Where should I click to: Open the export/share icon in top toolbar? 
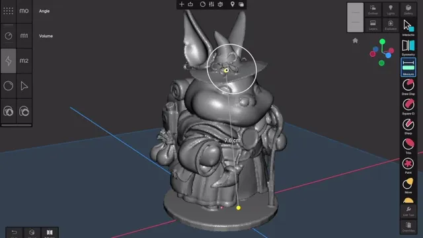[x=190, y=5]
